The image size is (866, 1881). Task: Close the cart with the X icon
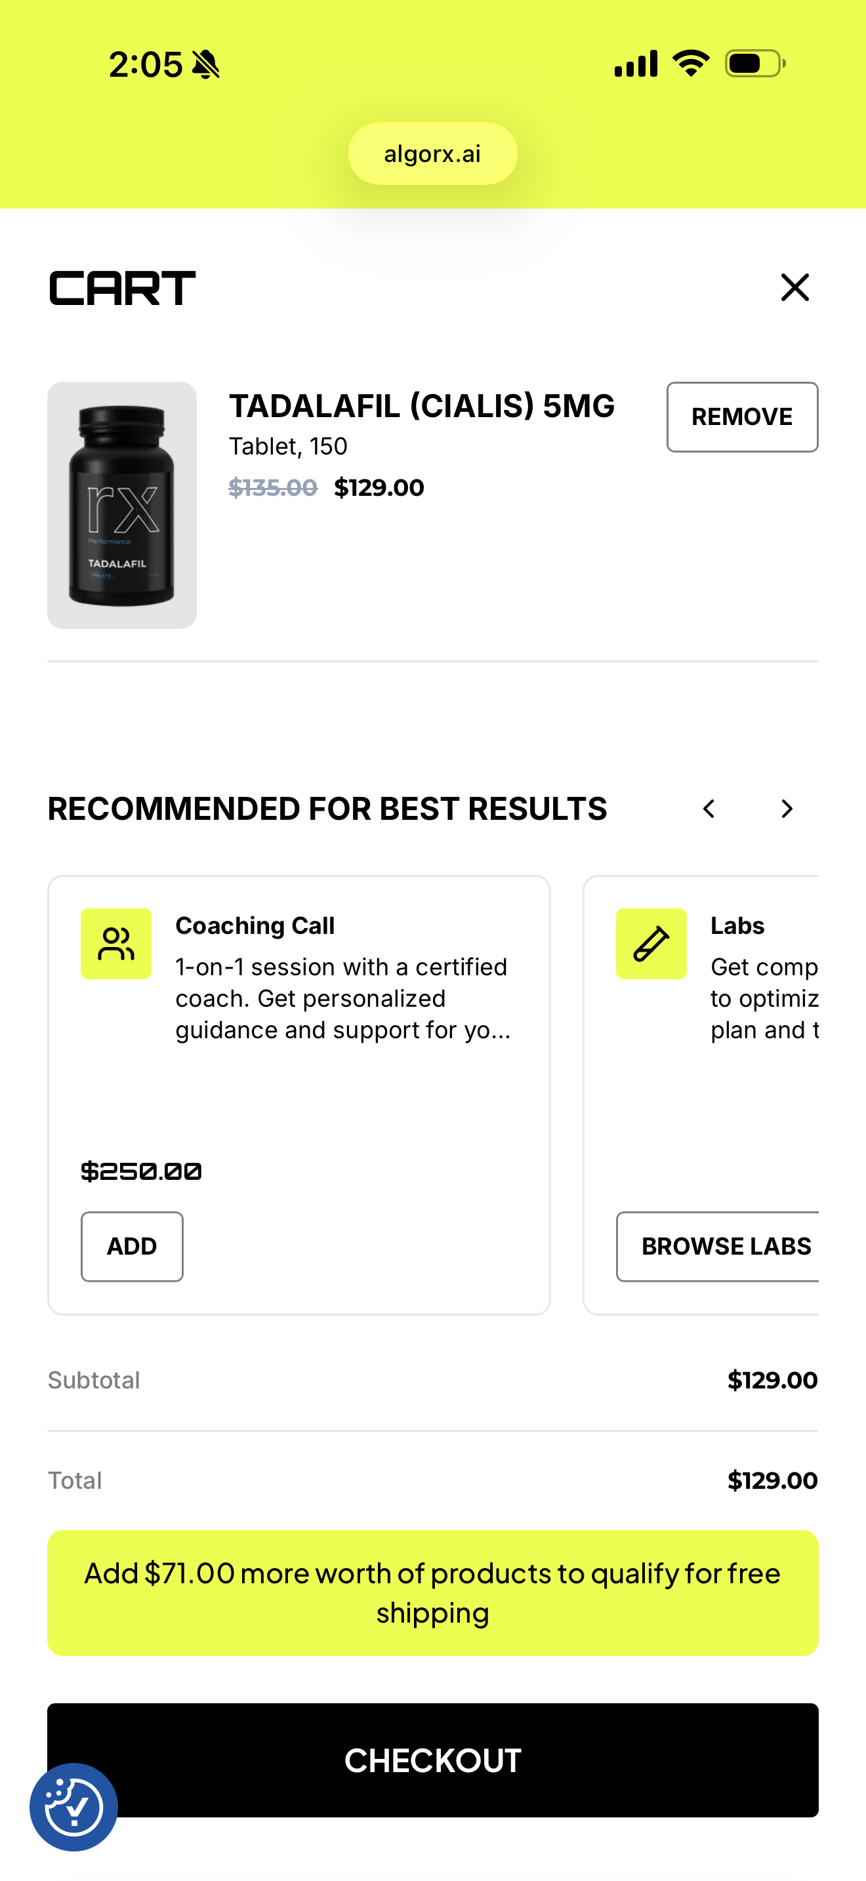pyautogui.click(x=794, y=287)
